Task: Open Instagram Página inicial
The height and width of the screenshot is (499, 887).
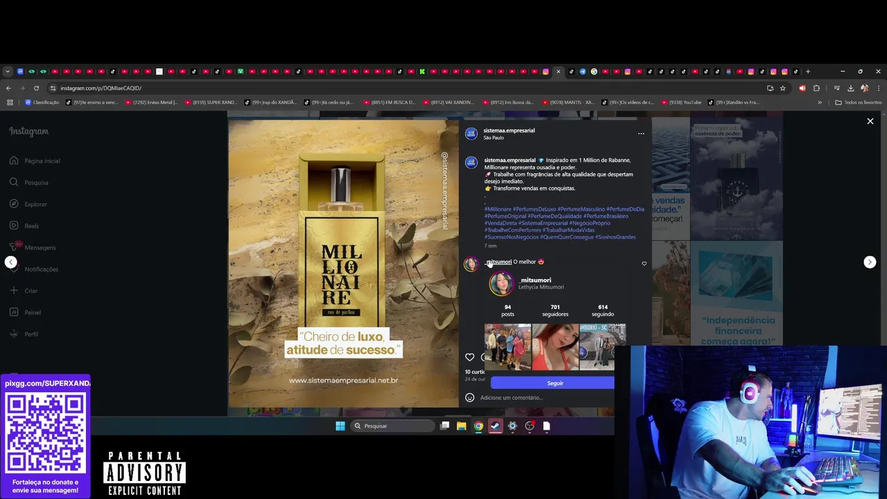Action: coord(35,161)
